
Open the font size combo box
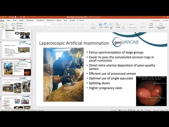coord(49,24)
